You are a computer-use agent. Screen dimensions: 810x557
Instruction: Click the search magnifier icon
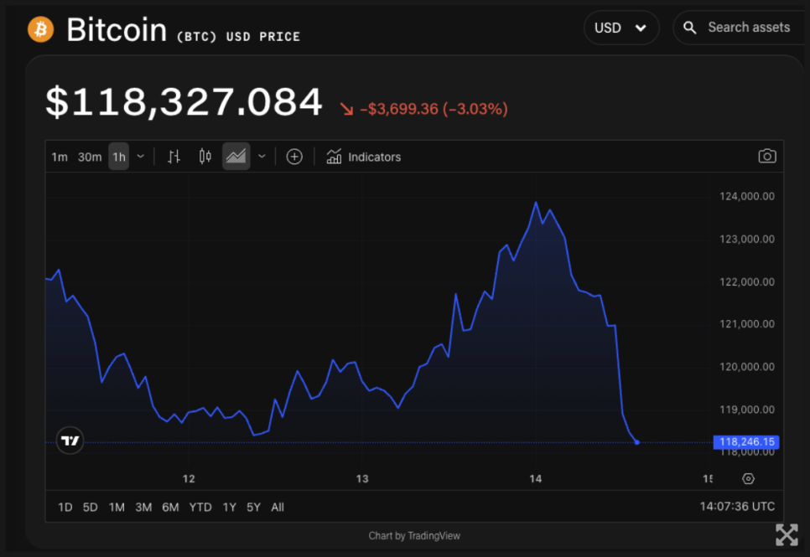click(690, 28)
